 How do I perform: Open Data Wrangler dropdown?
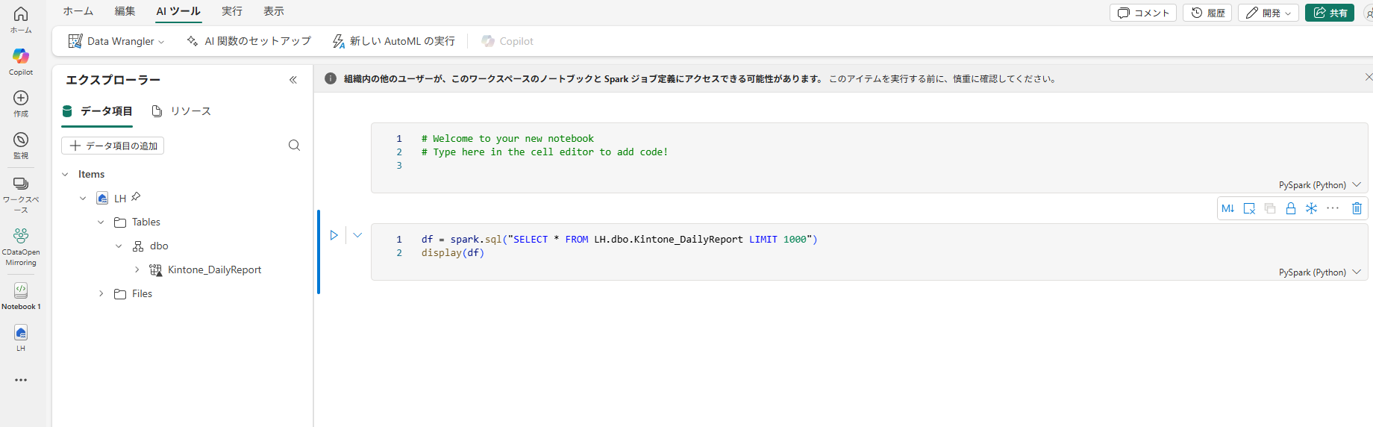coord(116,41)
